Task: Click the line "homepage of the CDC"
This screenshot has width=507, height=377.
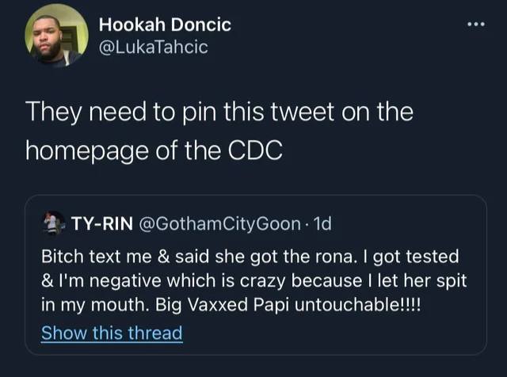Action: [x=154, y=150]
